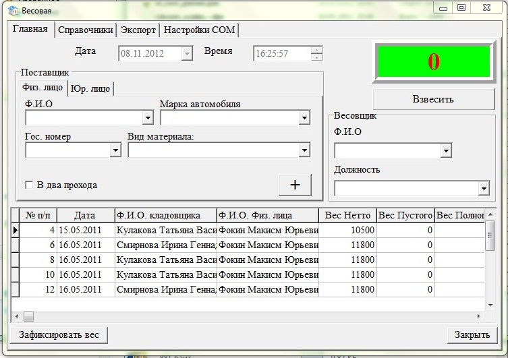The height and width of the screenshot is (358, 508).
Task: Click the Закрыть button
Action: point(472,335)
